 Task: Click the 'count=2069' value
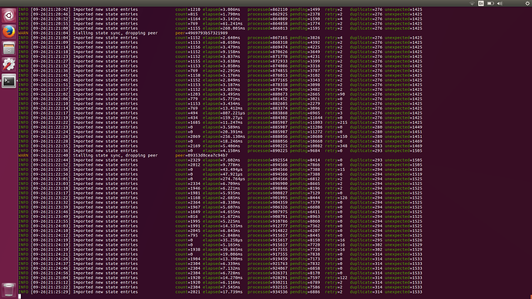click(x=187, y=136)
